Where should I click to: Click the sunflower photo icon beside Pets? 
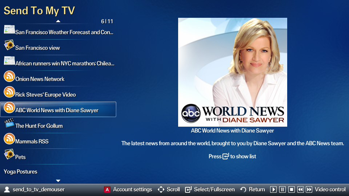point(9,154)
